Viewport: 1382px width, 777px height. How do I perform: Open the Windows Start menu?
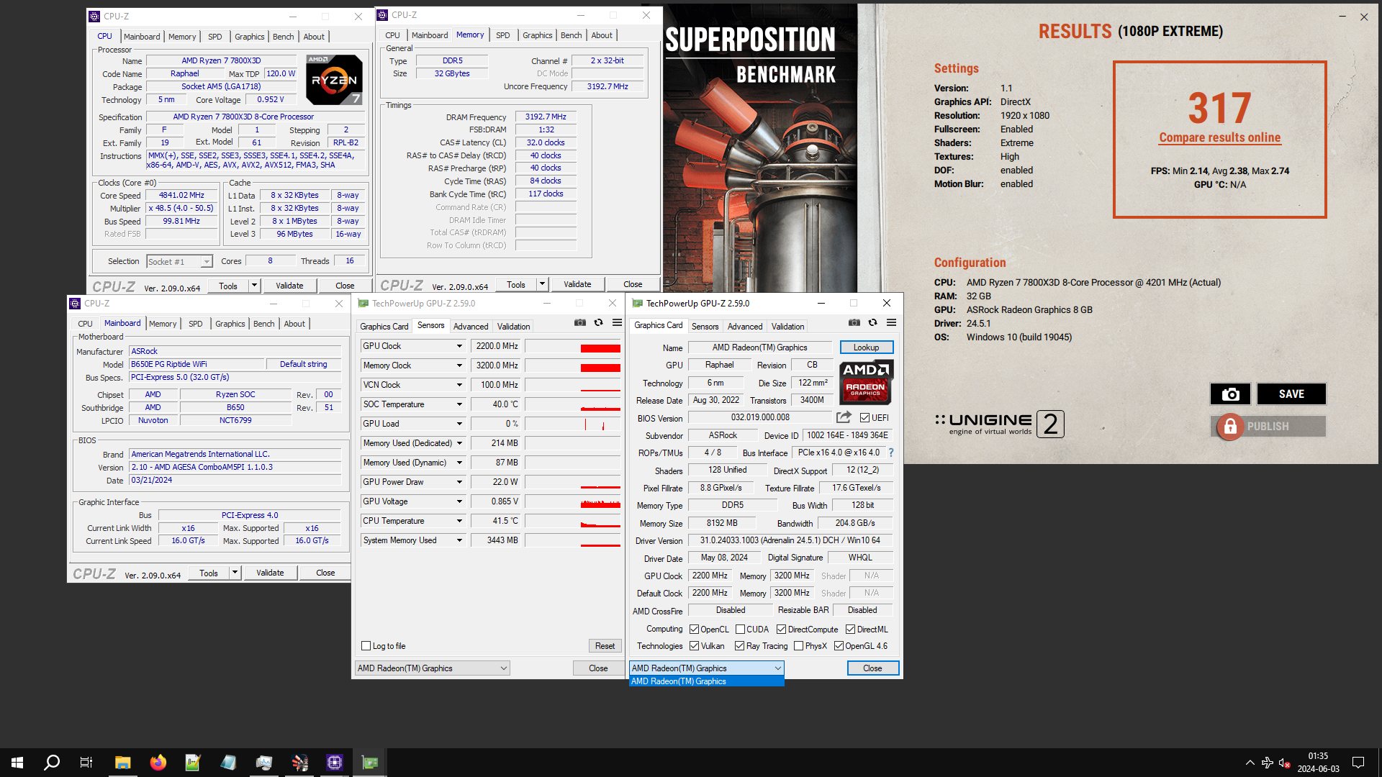17,763
